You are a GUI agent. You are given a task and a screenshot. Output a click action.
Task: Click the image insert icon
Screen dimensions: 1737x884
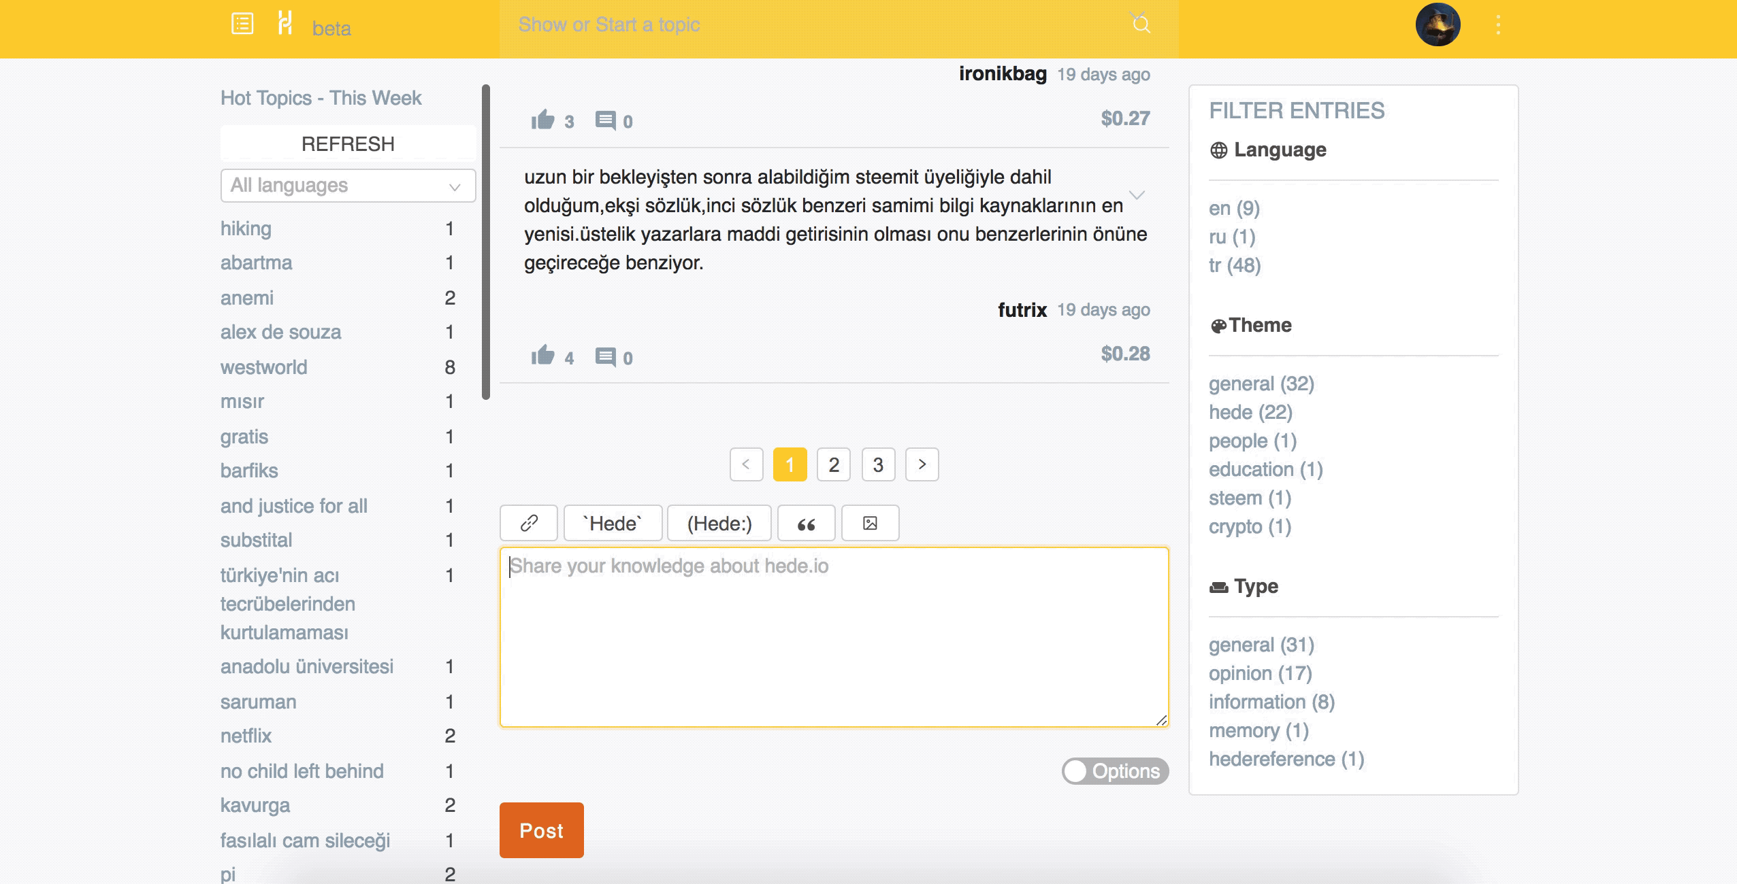pyautogui.click(x=870, y=522)
